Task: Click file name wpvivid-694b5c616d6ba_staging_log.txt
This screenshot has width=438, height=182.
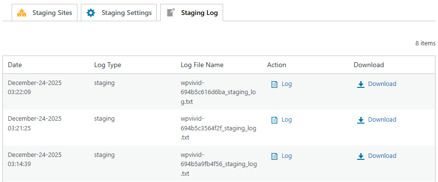Action: point(218,92)
